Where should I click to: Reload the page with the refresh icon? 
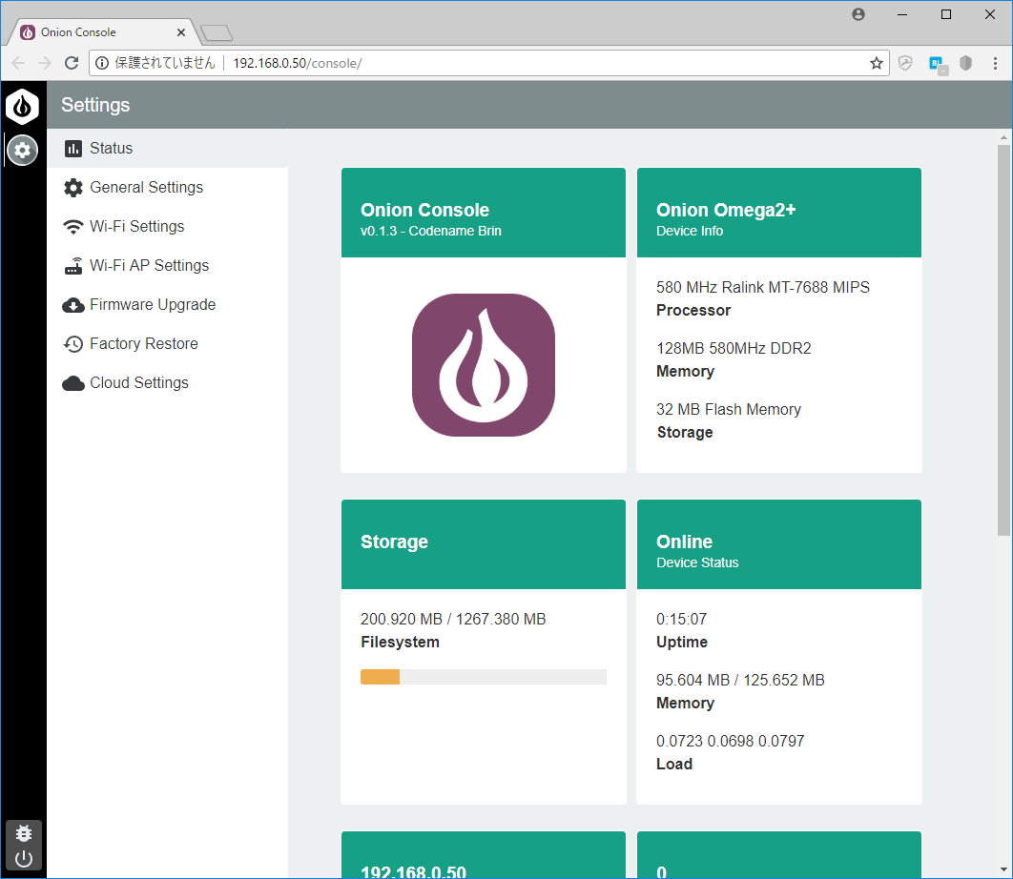(72, 63)
